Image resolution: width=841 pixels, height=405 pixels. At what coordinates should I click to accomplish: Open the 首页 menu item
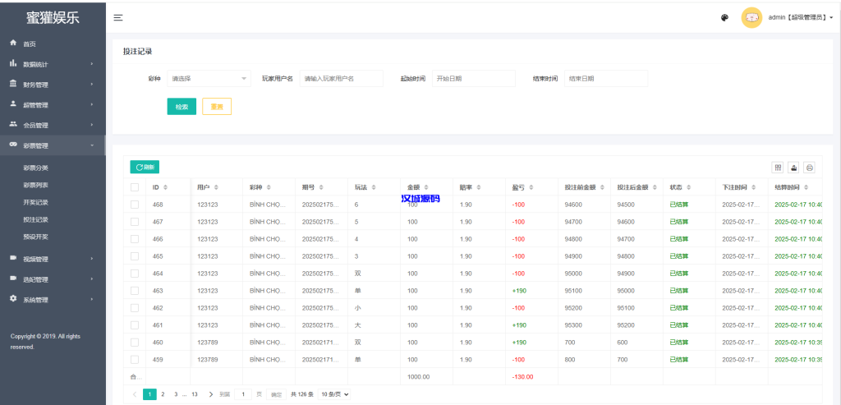53,44
